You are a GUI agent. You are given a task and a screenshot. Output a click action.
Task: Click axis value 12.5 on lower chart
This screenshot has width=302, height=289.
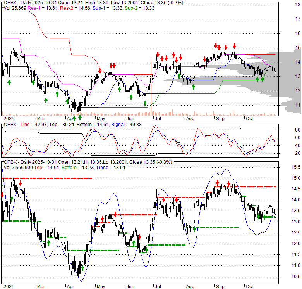click(296, 233)
